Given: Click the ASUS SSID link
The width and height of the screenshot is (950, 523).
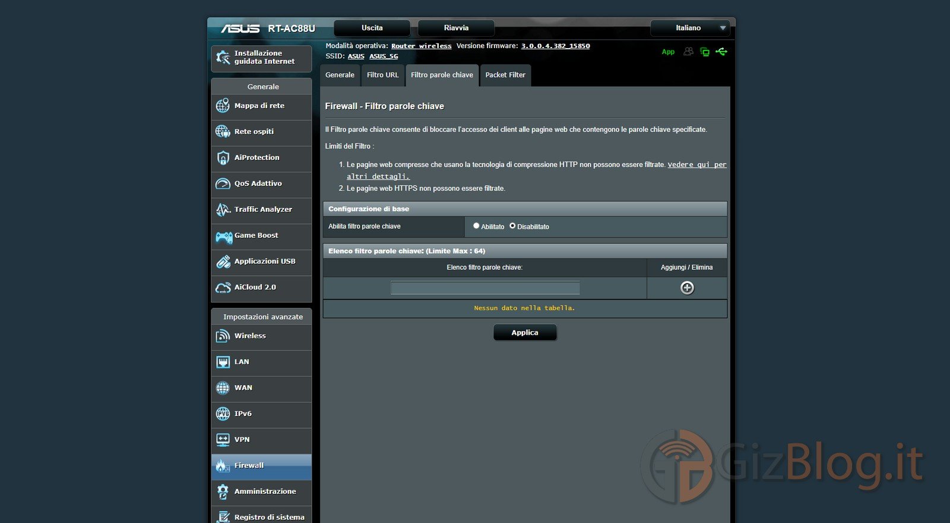Looking at the screenshot, I should click(x=356, y=56).
